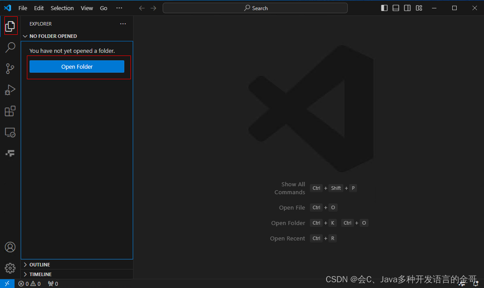Click the Search box in the title bar
Viewport: 484px width, 288px height.
255,7
